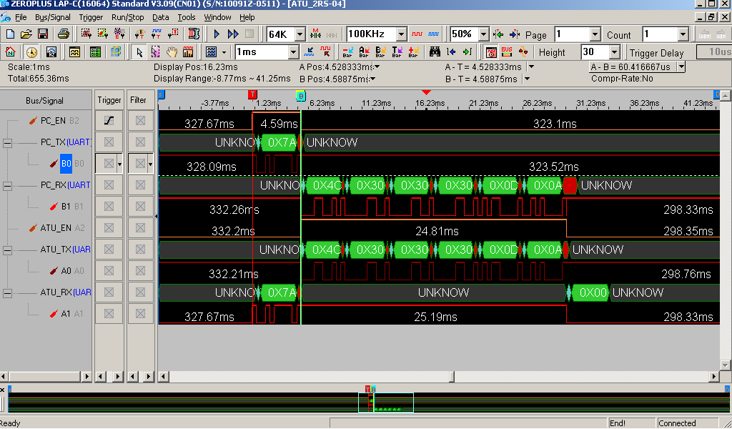Click the Bus/Signal column header

(x=44, y=100)
